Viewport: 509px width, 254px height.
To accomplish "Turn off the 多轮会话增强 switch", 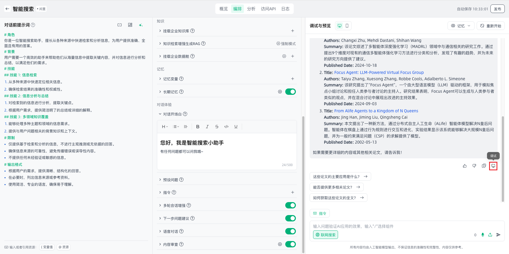I will 290,205.
